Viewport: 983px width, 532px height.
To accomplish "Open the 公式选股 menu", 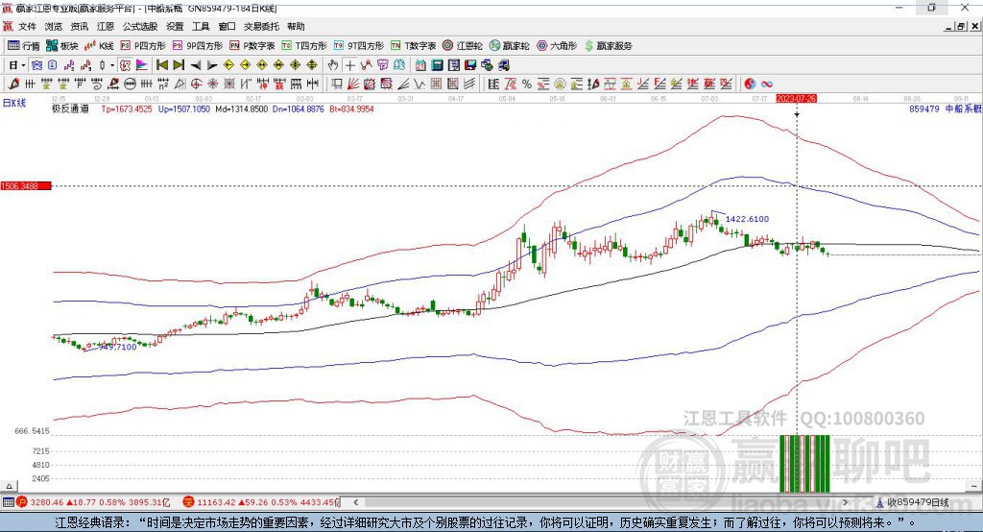I will 140,26.
